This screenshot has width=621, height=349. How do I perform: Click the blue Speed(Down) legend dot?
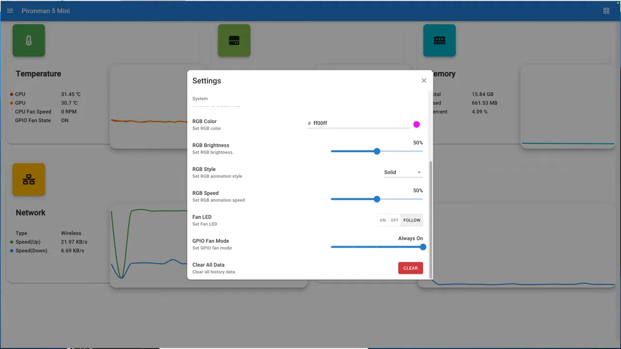(x=12, y=251)
